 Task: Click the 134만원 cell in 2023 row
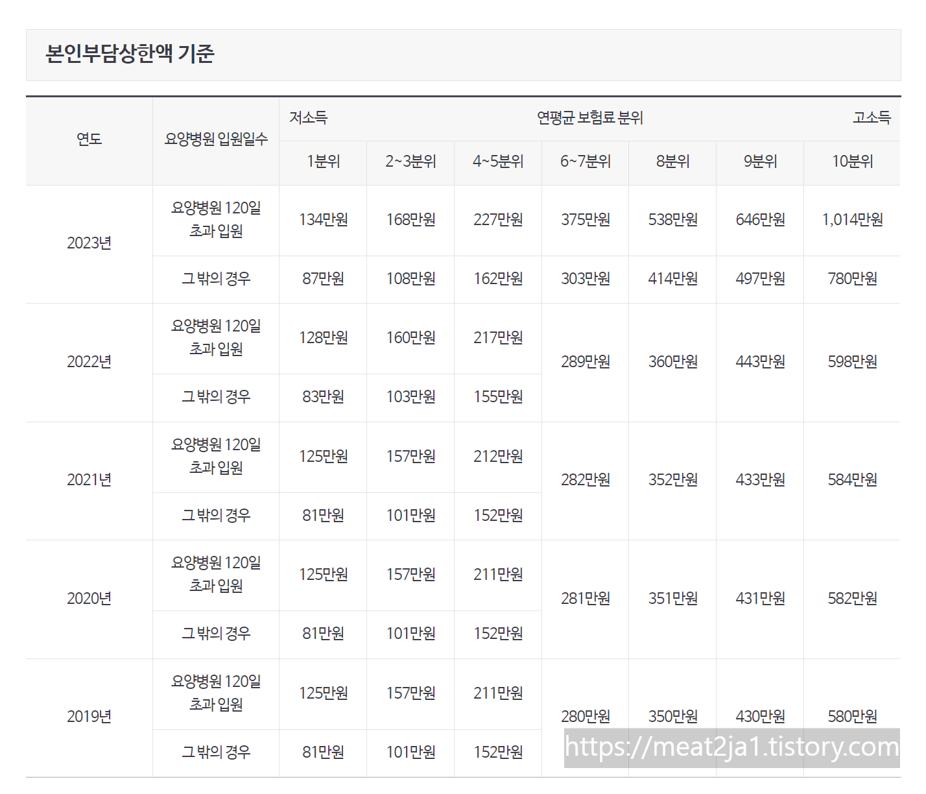322,220
